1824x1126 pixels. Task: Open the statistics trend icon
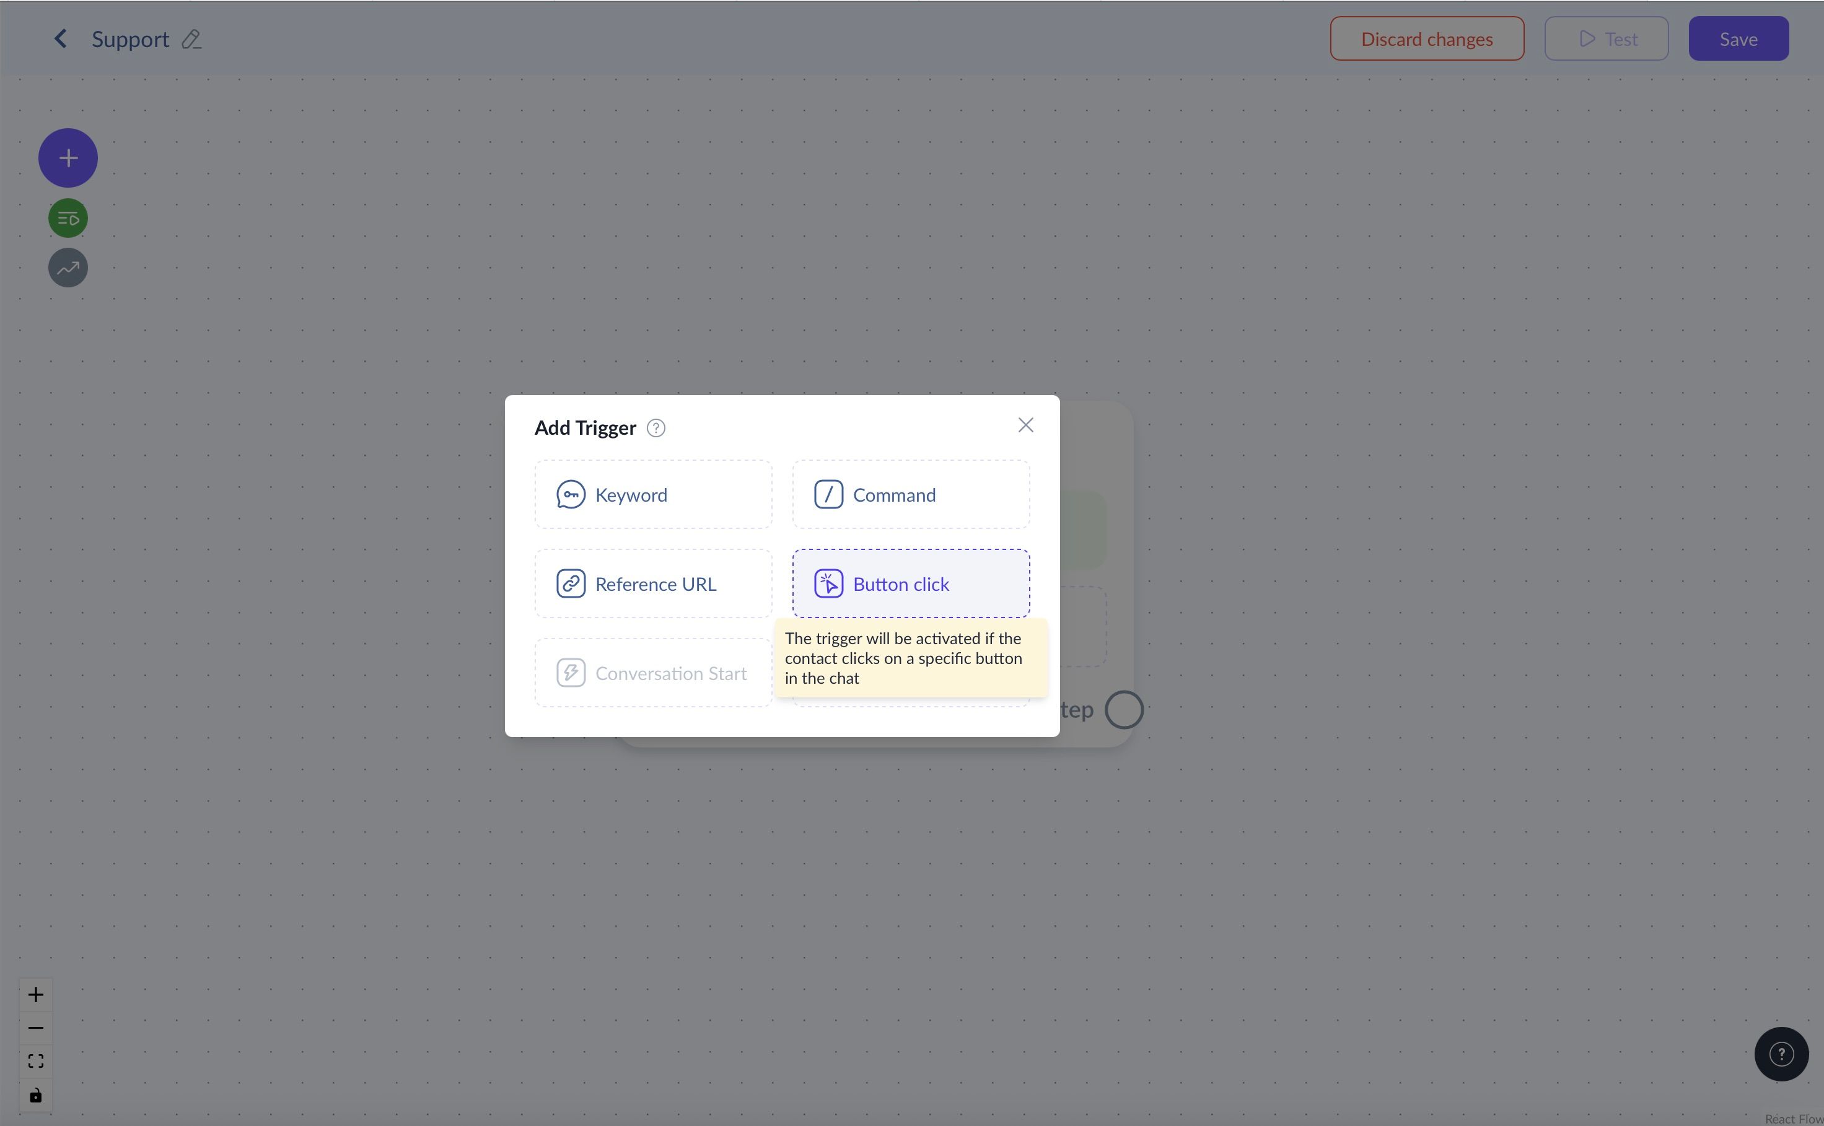(68, 268)
